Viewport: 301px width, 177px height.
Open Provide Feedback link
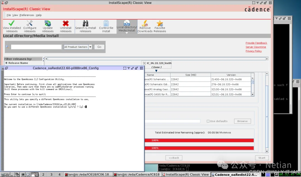tap(256, 43)
